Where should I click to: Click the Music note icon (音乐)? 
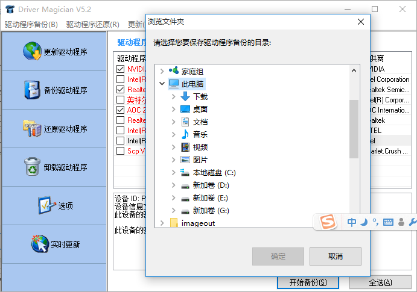tap(185, 134)
